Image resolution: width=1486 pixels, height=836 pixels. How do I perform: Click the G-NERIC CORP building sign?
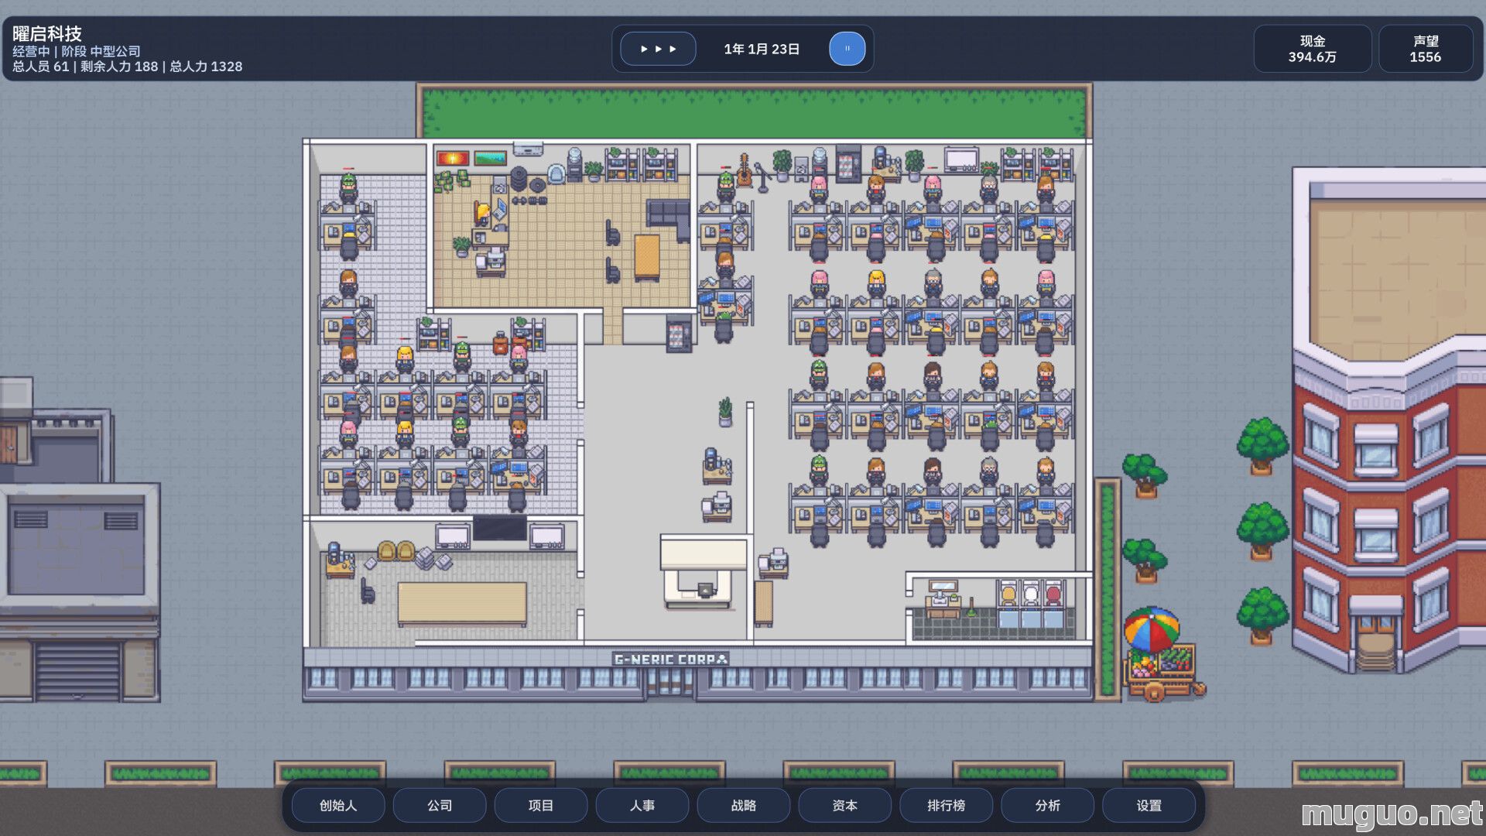[x=670, y=660]
